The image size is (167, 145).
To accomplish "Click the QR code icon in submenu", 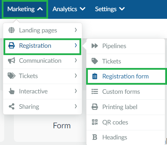I will tap(95, 122).
